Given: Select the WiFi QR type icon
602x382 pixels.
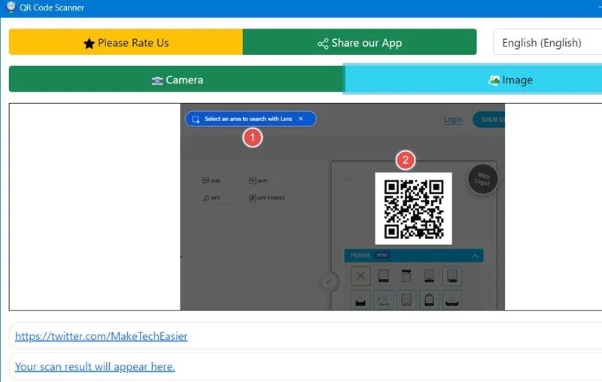Looking at the screenshot, I should click(253, 180).
